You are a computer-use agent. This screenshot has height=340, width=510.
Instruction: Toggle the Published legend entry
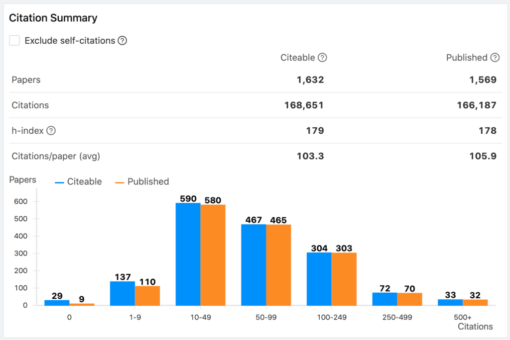142,181
